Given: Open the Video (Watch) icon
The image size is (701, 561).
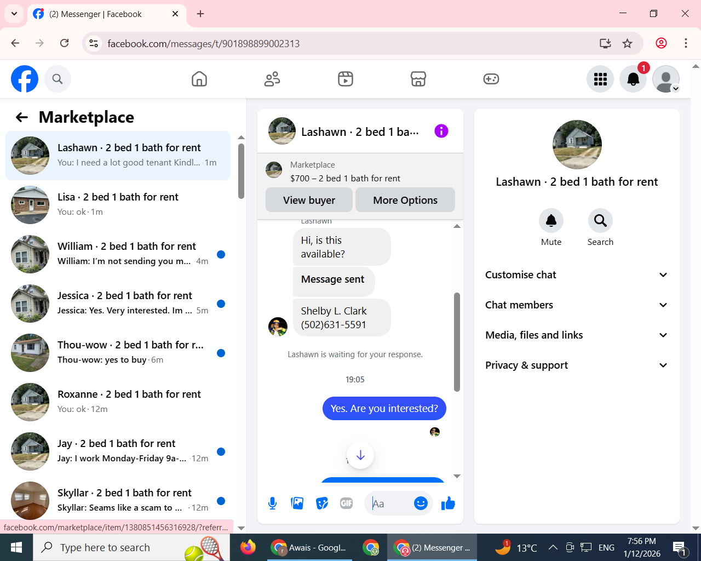Looking at the screenshot, I should click(x=346, y=79).
